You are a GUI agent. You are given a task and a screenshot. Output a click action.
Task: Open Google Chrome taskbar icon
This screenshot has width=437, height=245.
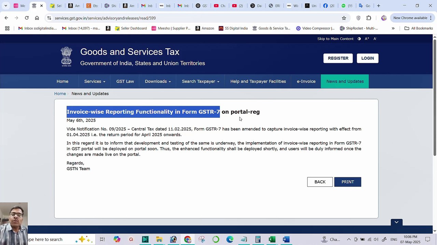coord(187,240)
